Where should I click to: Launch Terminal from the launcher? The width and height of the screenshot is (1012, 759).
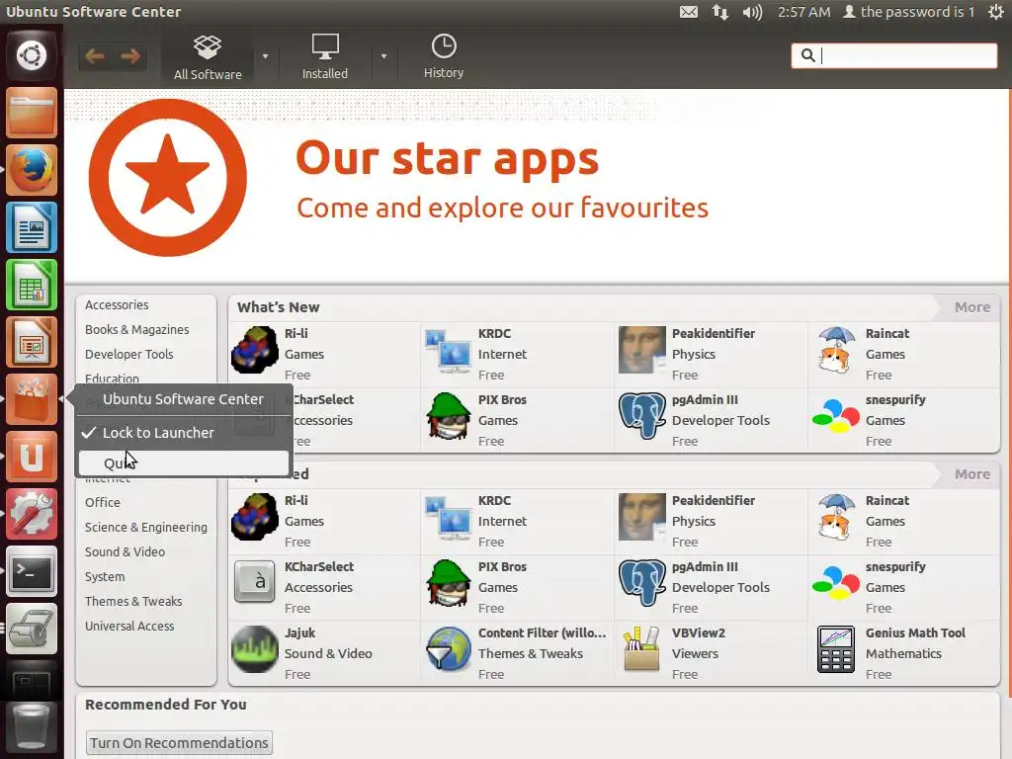point(32,572)
